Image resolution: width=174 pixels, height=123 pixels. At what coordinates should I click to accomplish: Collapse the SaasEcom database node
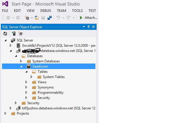pos(21,66)
